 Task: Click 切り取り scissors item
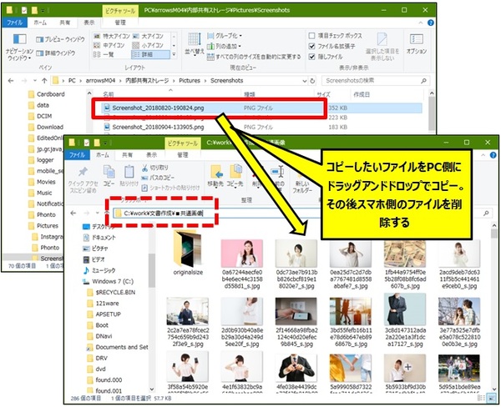tap(155, 168)
